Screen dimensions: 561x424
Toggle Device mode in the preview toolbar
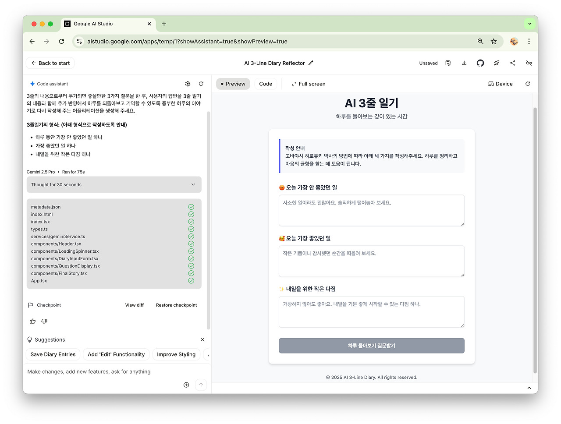[x=500, y=84]
